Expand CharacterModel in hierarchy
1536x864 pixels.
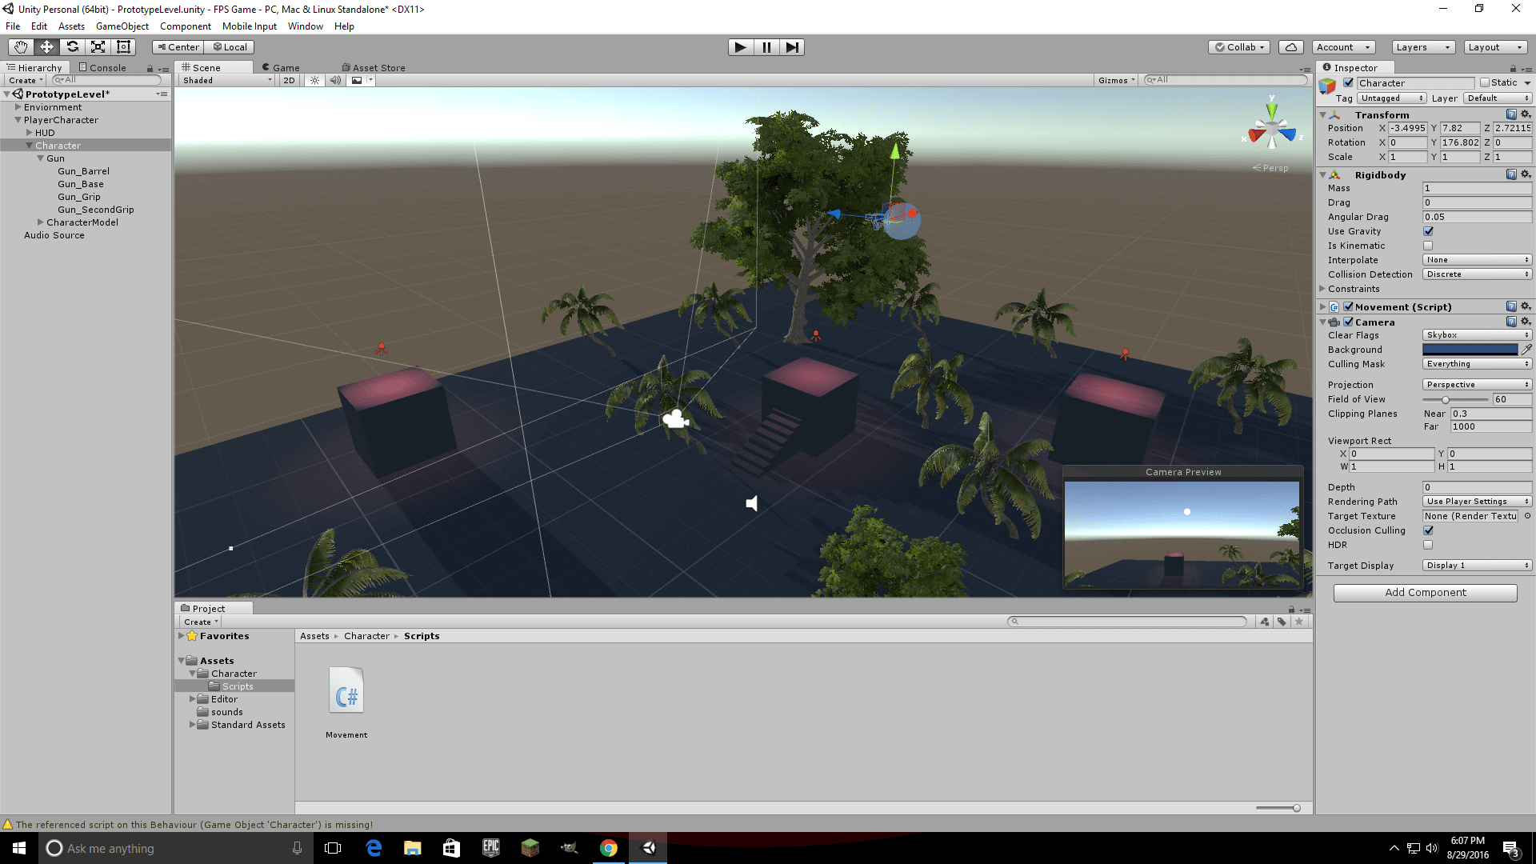(40, 222)
